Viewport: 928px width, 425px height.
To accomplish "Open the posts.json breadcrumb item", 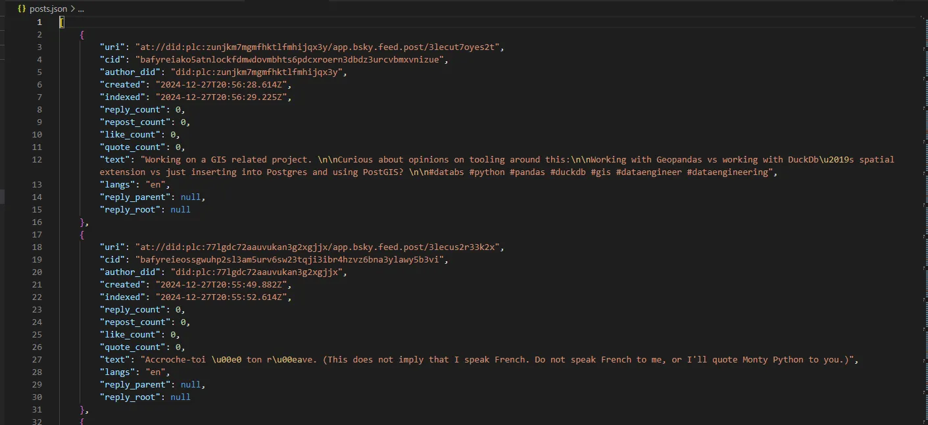I will pyautogui.click(x=49, y=9).
